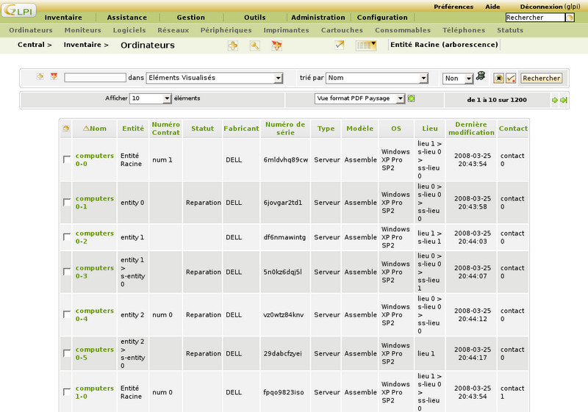
Task: Click the add computer plus icon in breadcrumb bar
Action: (x=233, y=46)
